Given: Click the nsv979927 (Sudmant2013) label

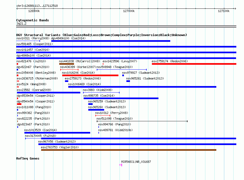Looking at the screenshot, I should [x=141, y=73].
